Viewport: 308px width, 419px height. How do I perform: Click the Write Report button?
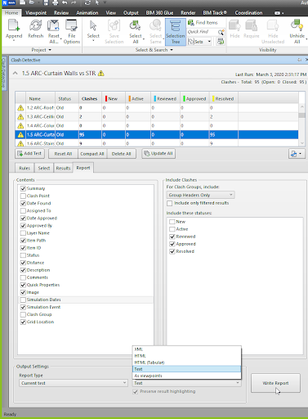pos(275,383)
